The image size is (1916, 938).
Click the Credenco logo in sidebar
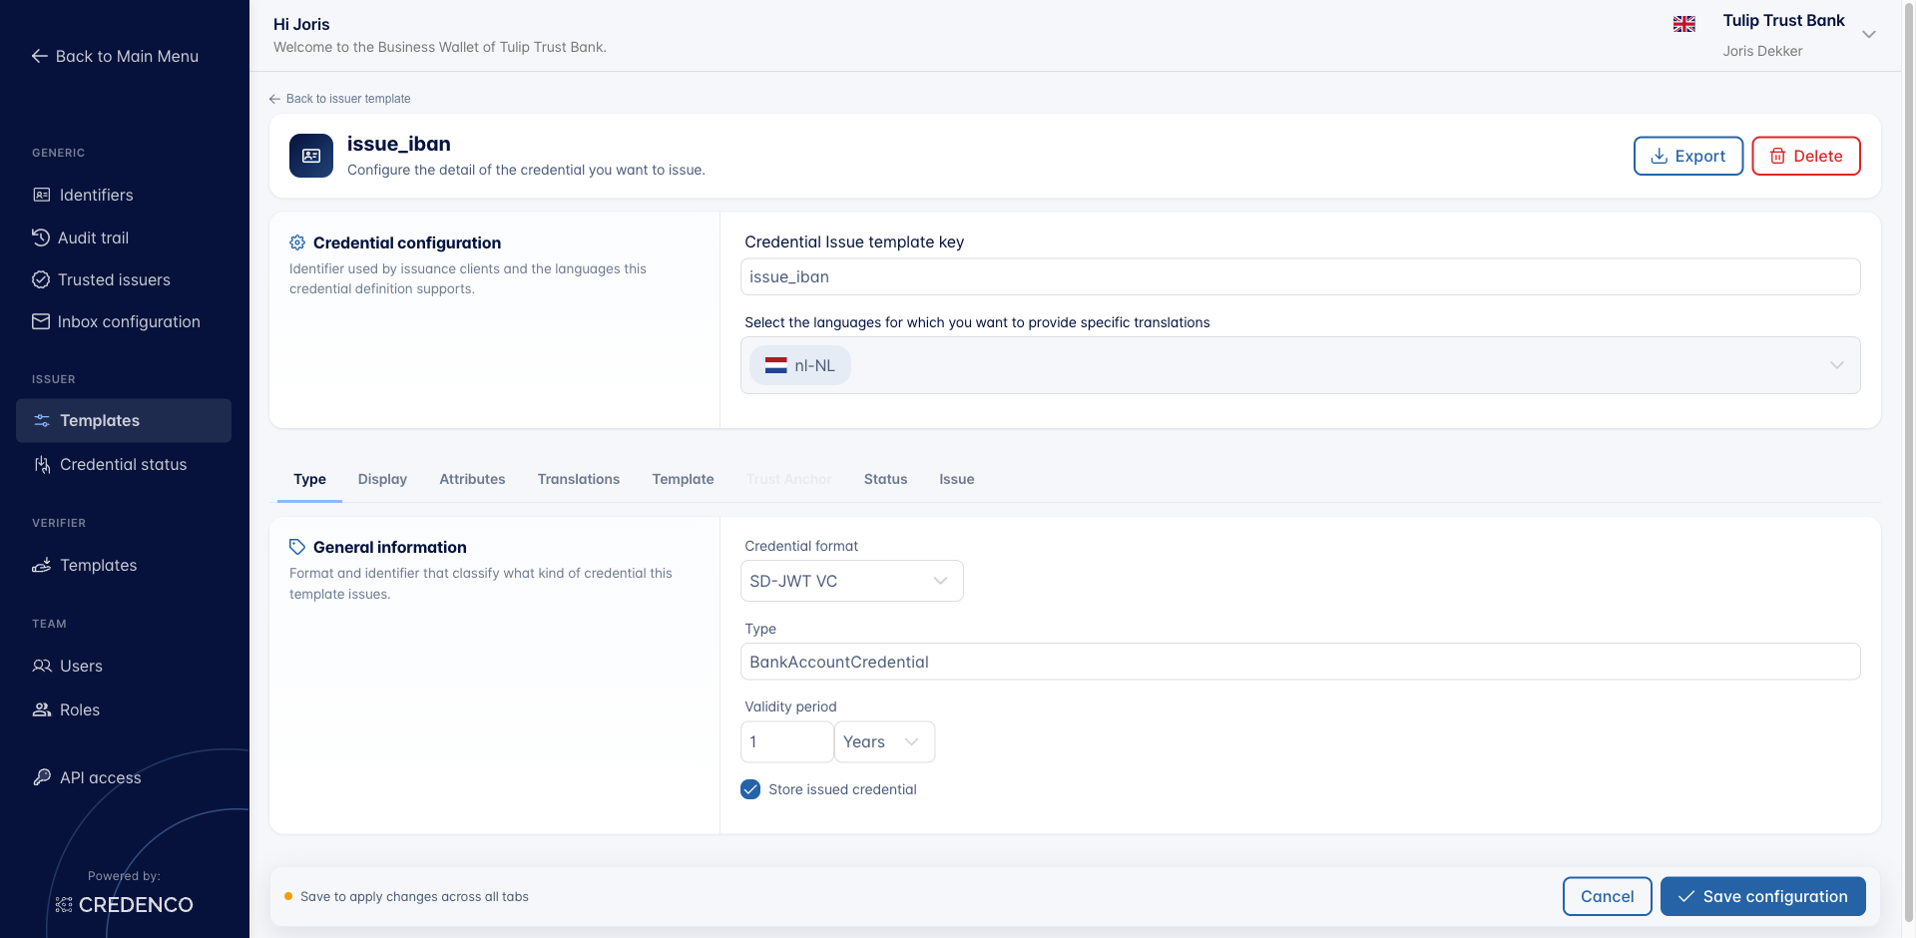(124, 904)
